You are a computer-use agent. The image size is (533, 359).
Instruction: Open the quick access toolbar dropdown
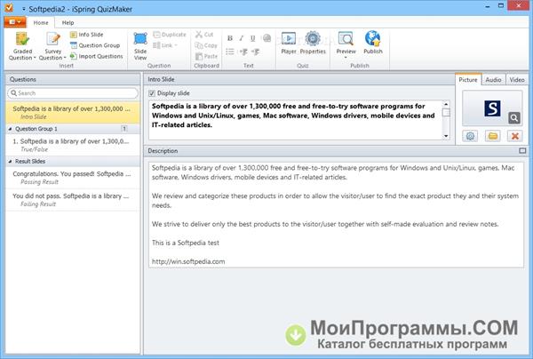click(x=24, y=9)
